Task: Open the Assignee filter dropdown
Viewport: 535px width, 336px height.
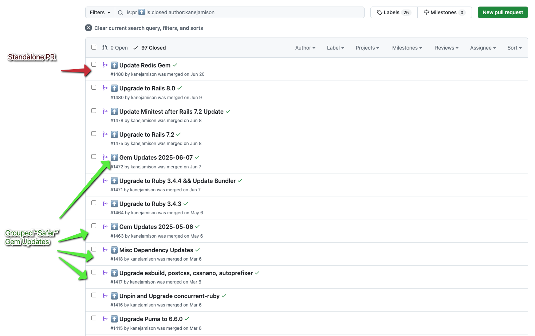Action: pyautogui.click(x=483, y=48)
